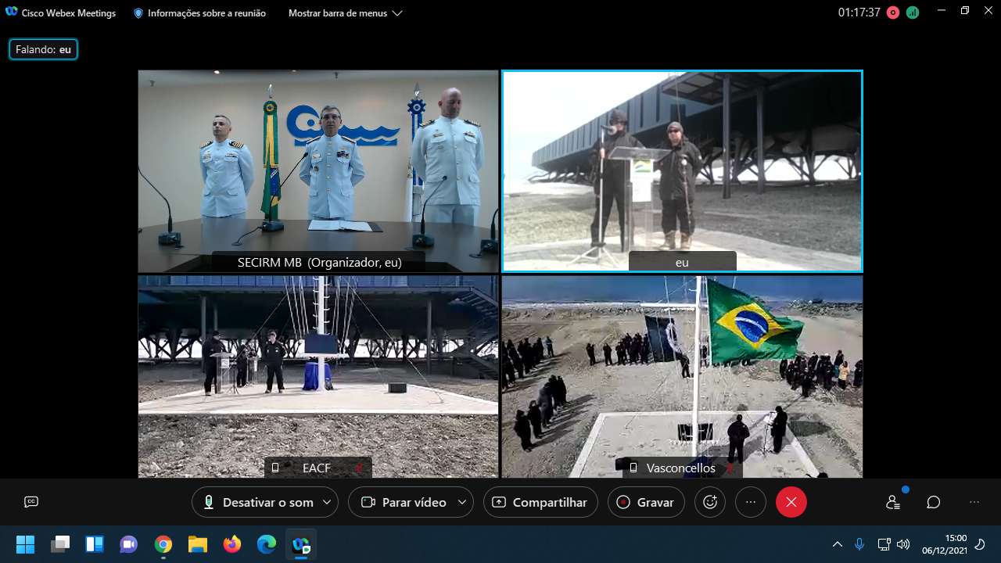Screen dimensions: 1001x563
Task: Open Firefox from taskbar
Action: pos(232,543)
